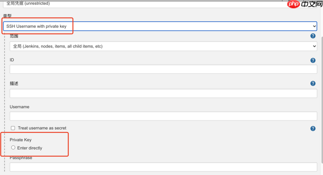323x175 pixels.
Task: Focus the Username input field
Action: 163,116
